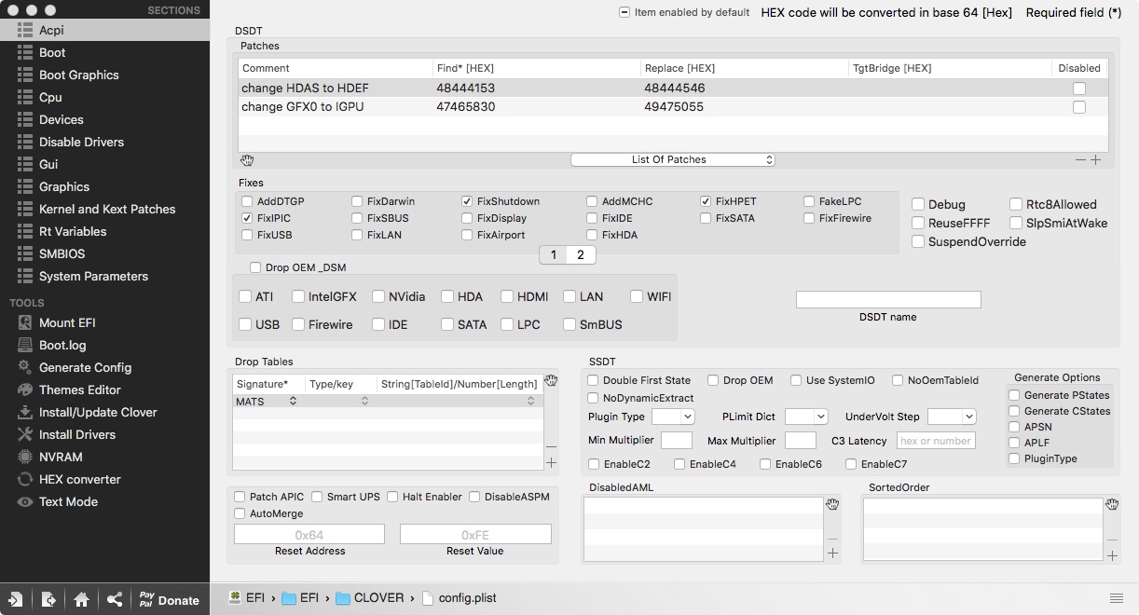The width and height of the screenshot is (1139, 615).
Task: Click the hamburger list icon at bottom right
Action: (1116, 598)
